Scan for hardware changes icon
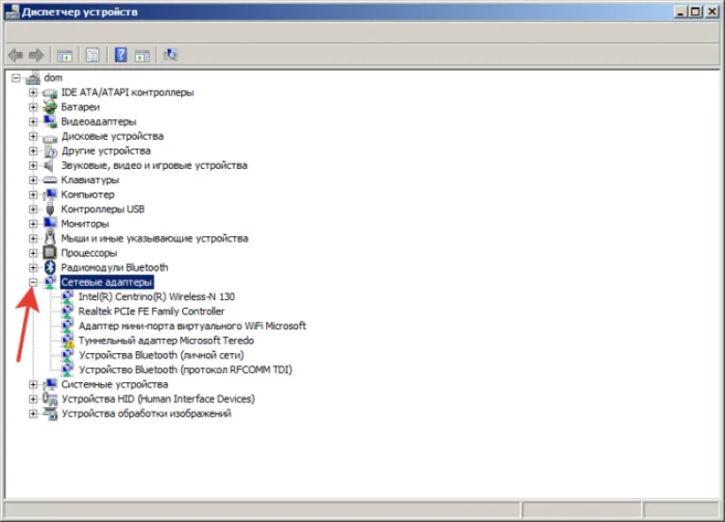The height and width of the screenshot is (522, 725). click(170, 55)
